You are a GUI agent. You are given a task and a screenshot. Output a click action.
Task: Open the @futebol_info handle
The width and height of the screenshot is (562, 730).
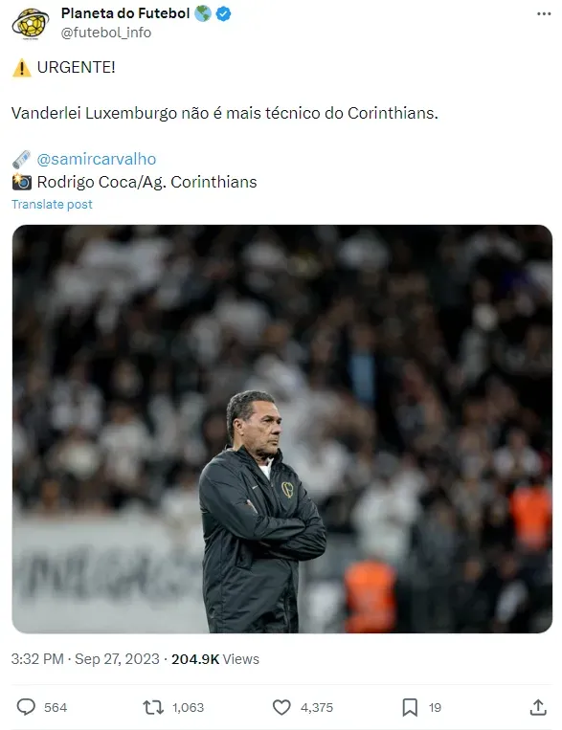tap(105, 33)
